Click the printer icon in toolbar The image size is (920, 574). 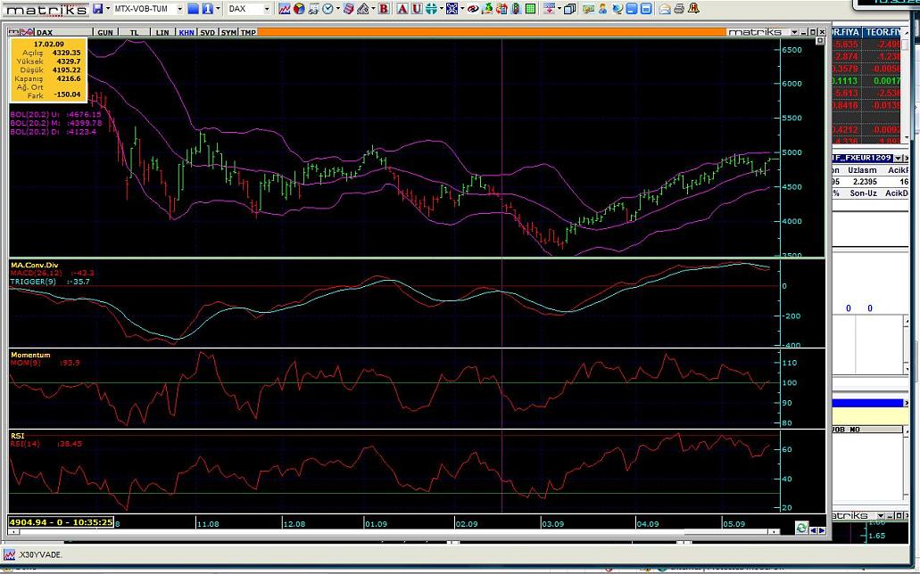click(x=679, y=9)
